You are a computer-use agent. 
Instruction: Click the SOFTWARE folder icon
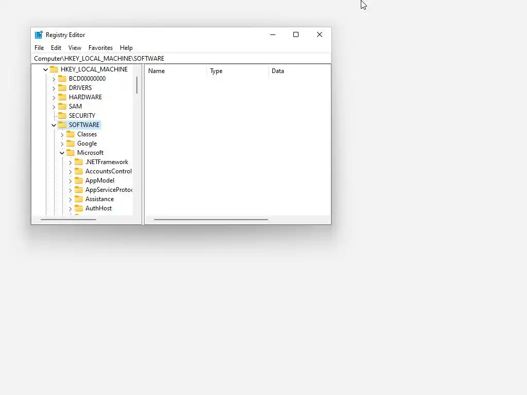(x=62, y=125)
